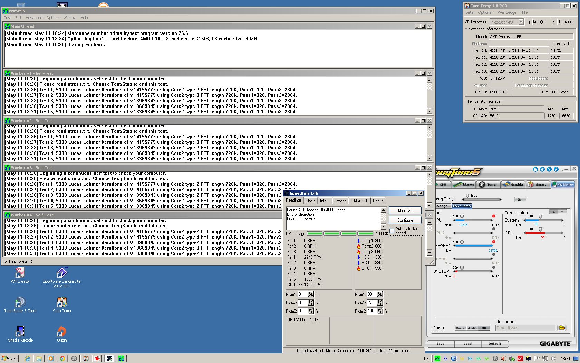Viewport: 580px width, 363px height.
Task: Toggle Automatic fan speed checkbox in SpeedFan
Action: point(392,231)
